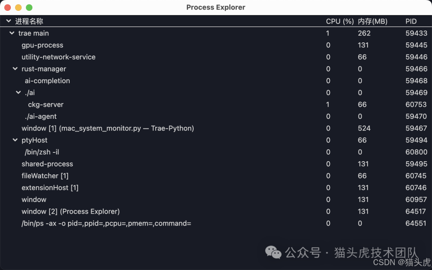The image size is (432, 270).
Task: Collapse the ptyHost process chevron
Action: [15, 140]
